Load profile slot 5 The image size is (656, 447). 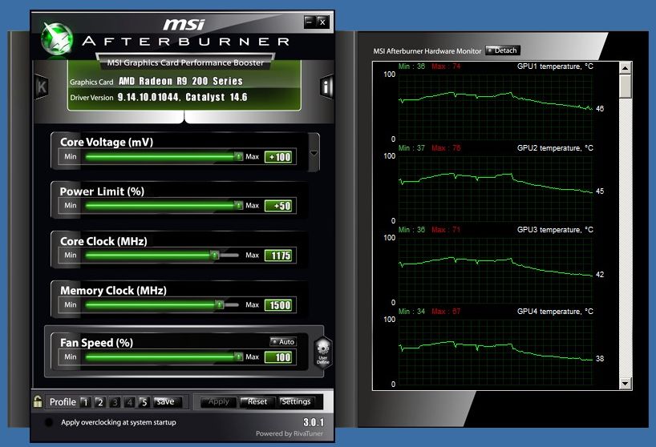144,402
